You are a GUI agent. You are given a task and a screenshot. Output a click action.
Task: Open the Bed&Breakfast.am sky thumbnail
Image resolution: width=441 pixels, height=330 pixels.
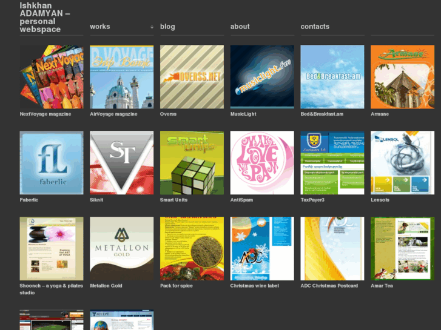(332, 77)
